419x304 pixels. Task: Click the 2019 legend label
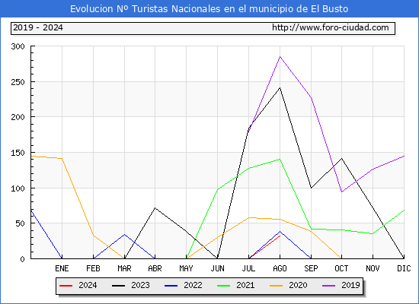350,285
